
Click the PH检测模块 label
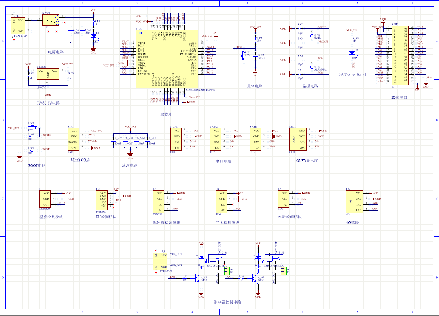(106, 217)
